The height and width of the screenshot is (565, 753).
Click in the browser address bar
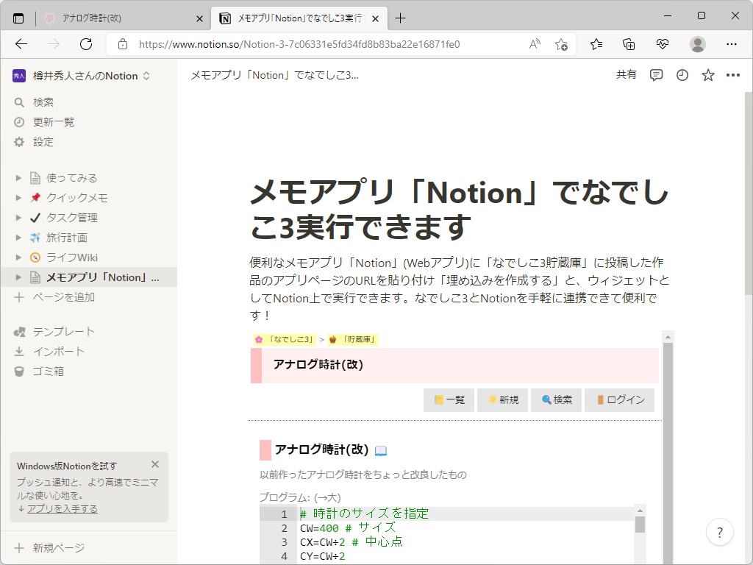tap(331, 44)
